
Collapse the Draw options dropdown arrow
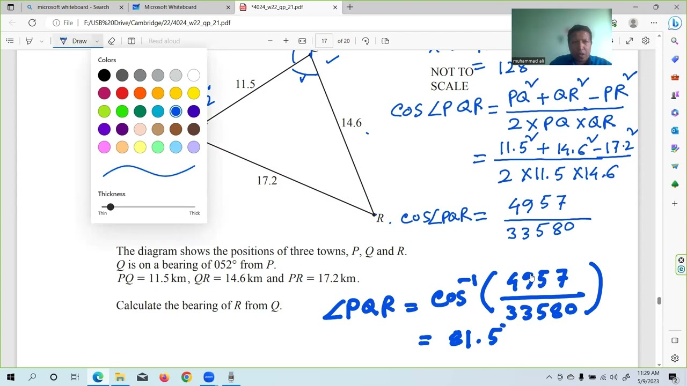(x=97, y=41)
